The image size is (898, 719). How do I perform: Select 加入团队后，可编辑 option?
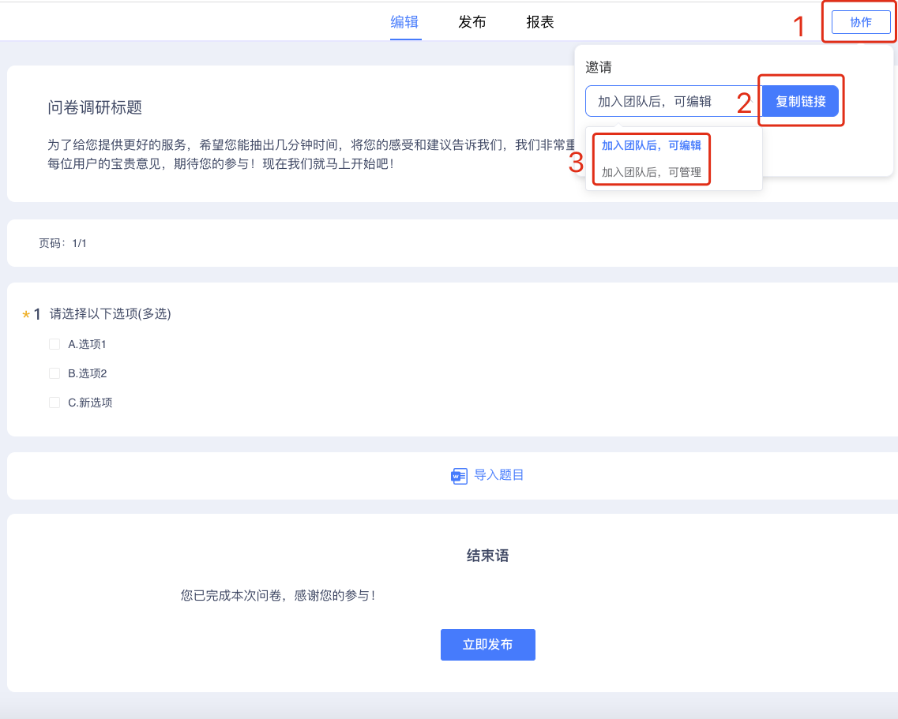tap(651, 145)
